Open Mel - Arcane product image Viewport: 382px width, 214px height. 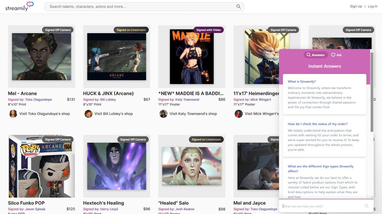coord(41,57)
